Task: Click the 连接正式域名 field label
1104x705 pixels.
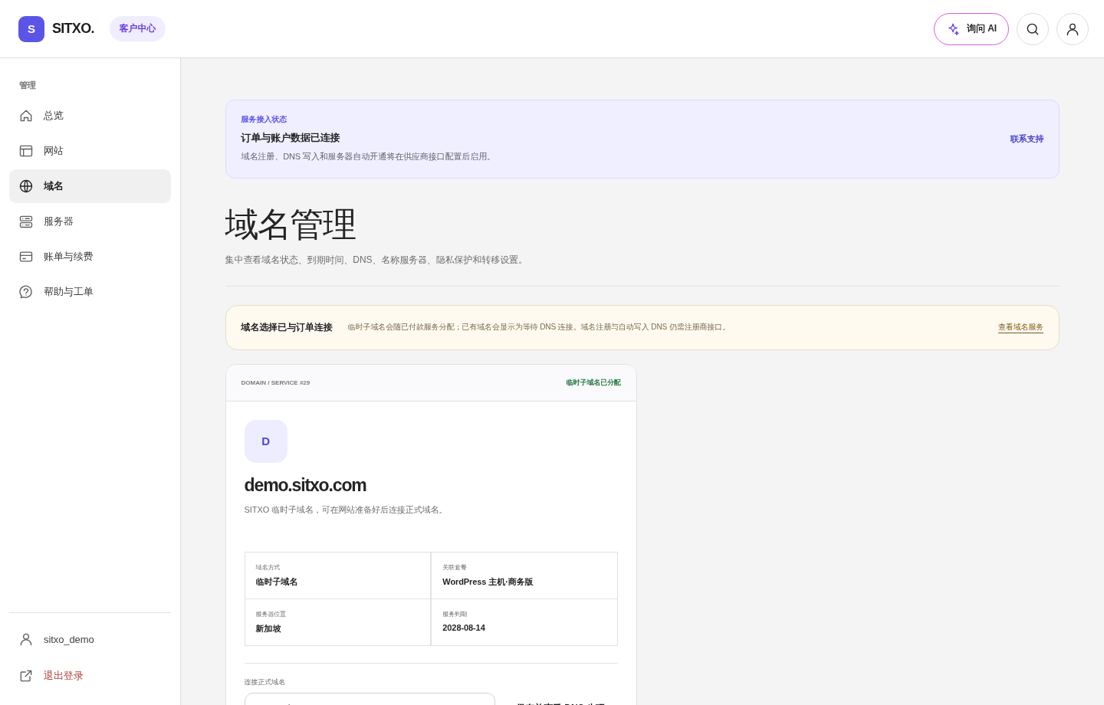Action: coord(264,682)
